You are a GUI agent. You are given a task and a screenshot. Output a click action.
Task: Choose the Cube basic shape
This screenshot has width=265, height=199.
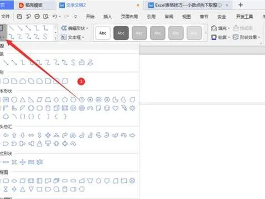click(x=56, y=108)
